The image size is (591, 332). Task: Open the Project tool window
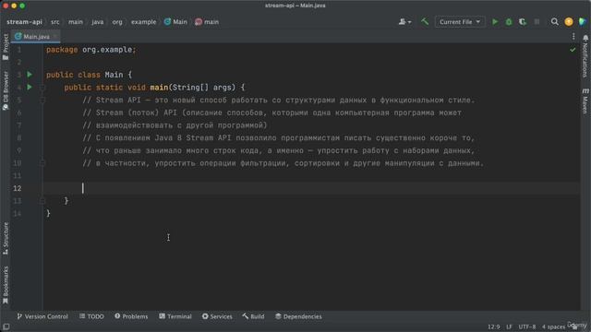(x=6, y=47)
